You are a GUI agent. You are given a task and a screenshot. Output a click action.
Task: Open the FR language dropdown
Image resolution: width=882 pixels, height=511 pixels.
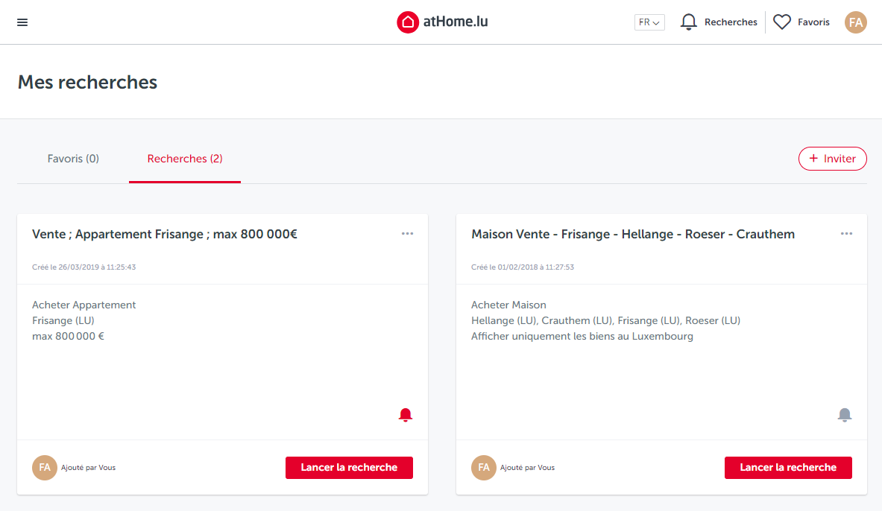pyautogui.click(x=649, y=22)
